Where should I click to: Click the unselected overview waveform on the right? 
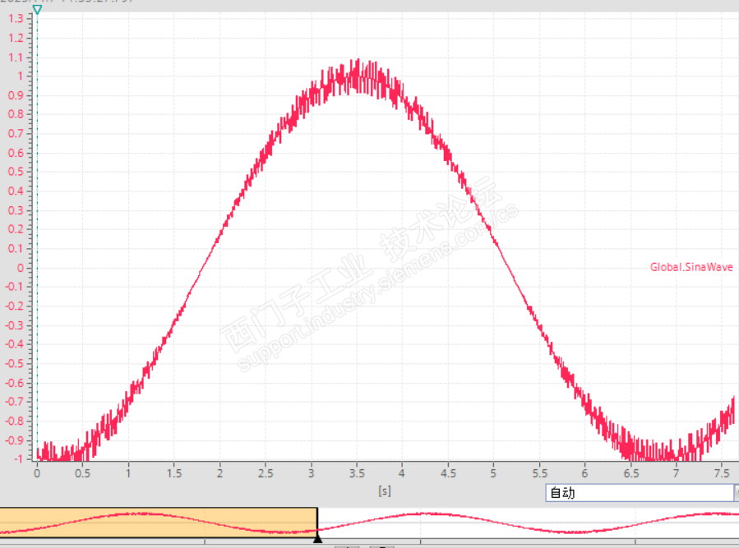coord(528,523)
